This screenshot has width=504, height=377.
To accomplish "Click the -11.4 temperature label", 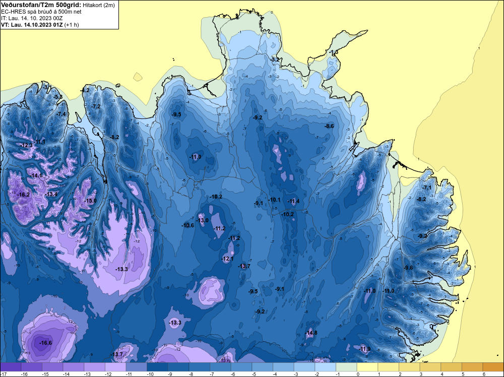I will 293,202.
